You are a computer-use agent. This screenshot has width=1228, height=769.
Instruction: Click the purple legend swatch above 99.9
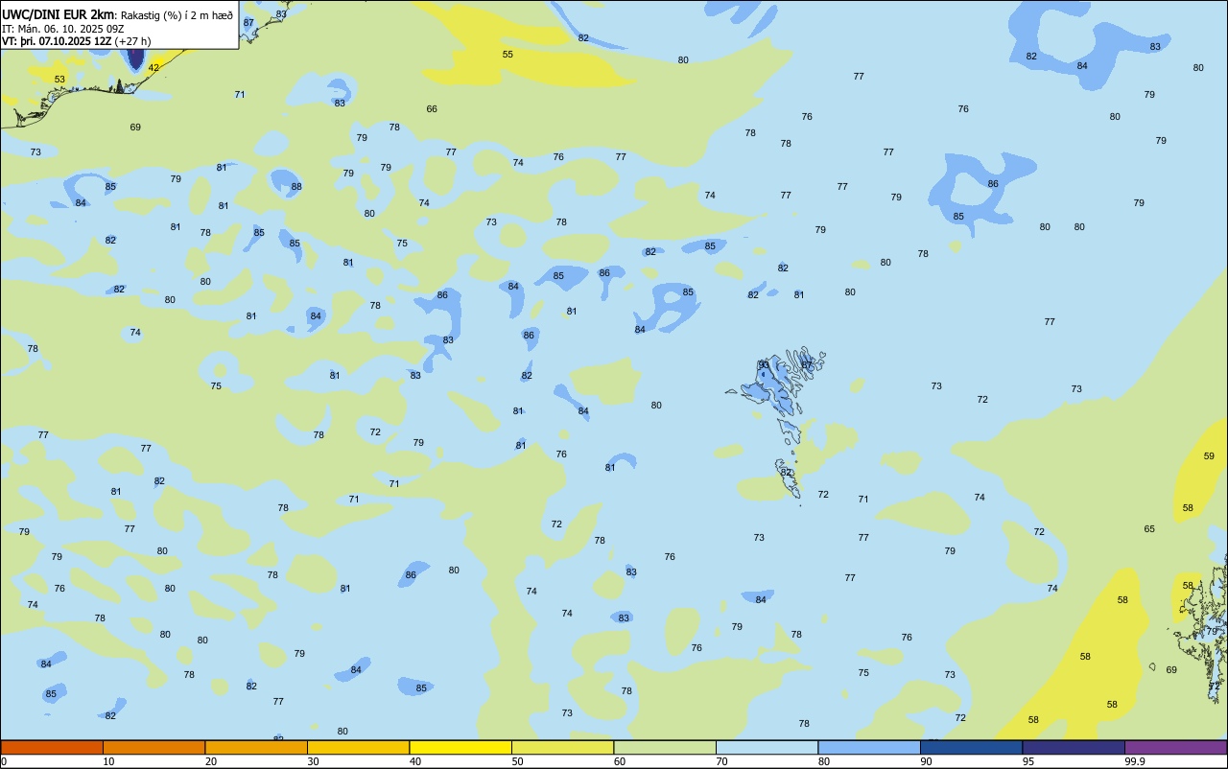[1175, 747]
